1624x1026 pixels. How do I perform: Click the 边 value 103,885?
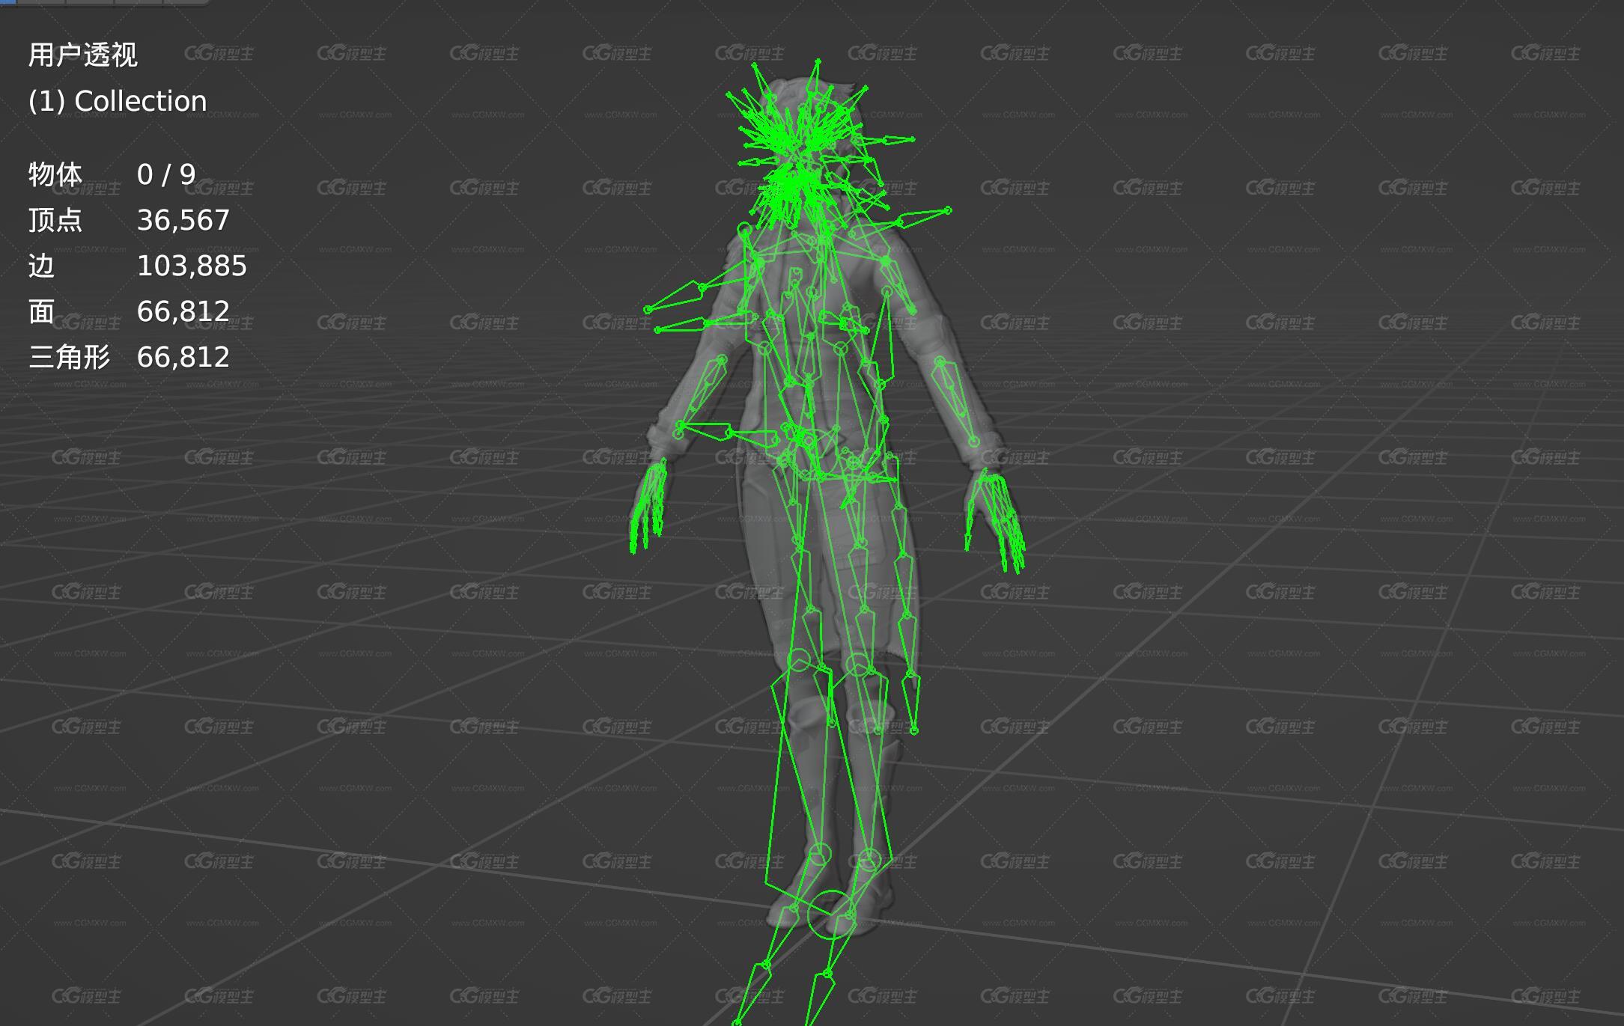point(192,266)
